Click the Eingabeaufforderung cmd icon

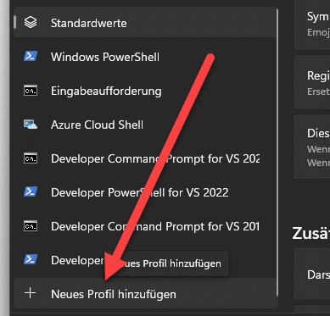31,91
